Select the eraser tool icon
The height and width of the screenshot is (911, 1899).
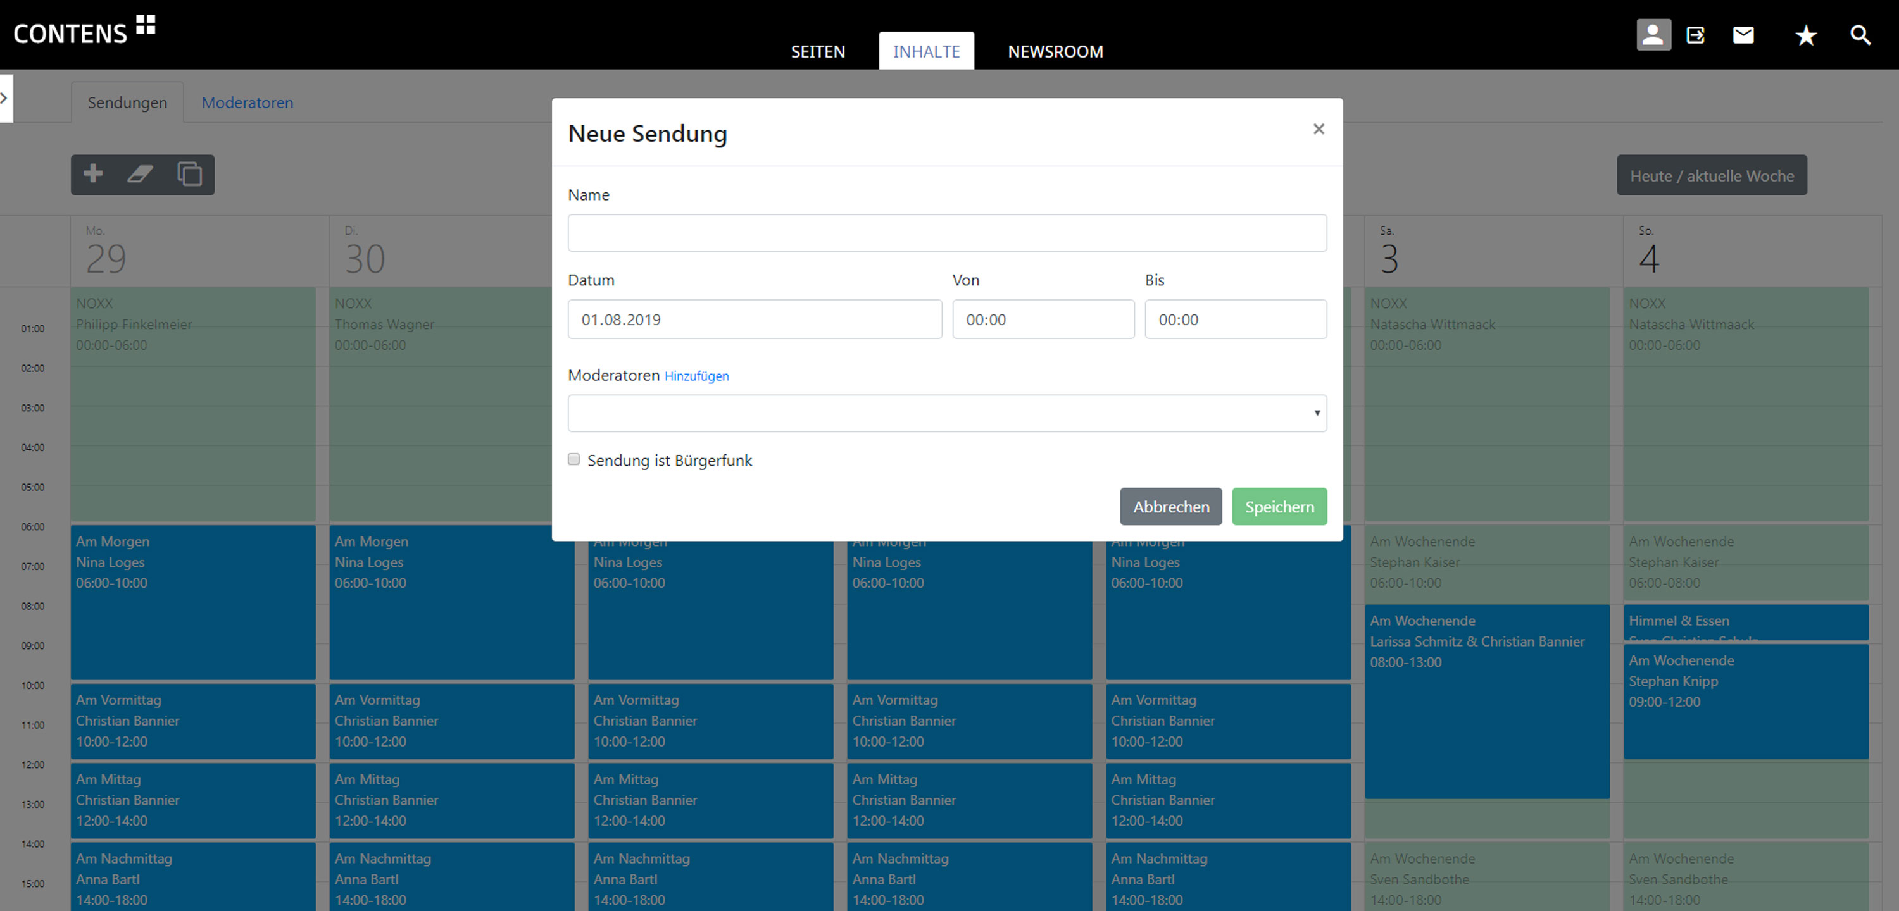coord(140,174)
